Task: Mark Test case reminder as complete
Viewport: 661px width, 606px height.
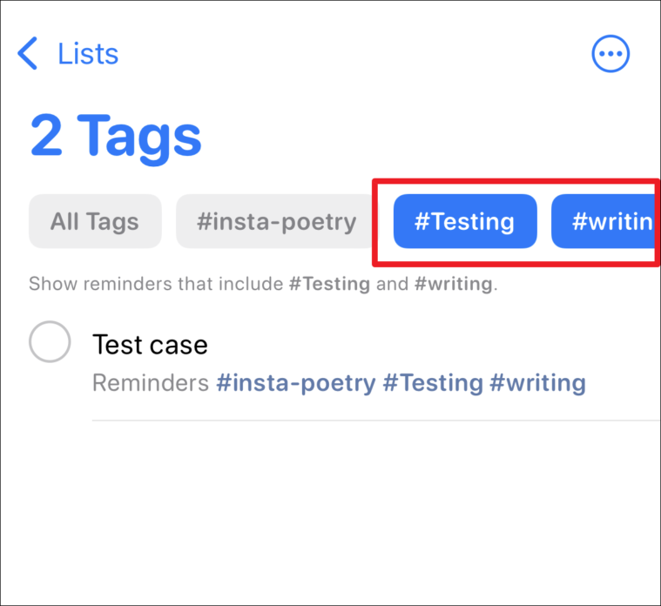Action: tap(50, 342)
